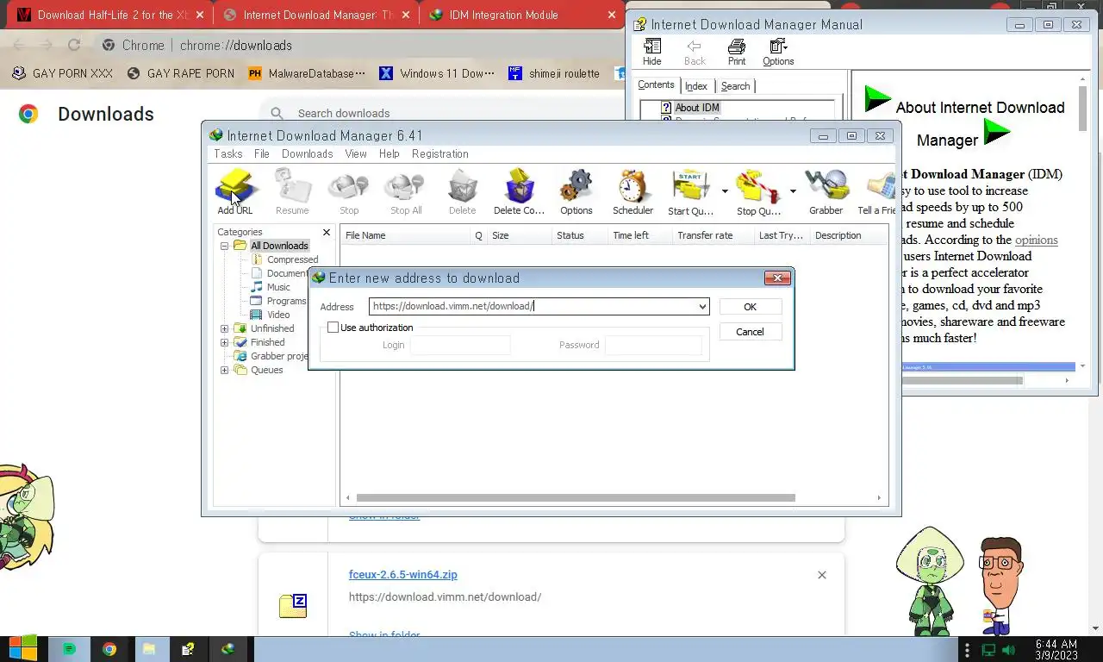Click Back icon in IDM Manual window
1103x662 pixels.
pos(695,52)
